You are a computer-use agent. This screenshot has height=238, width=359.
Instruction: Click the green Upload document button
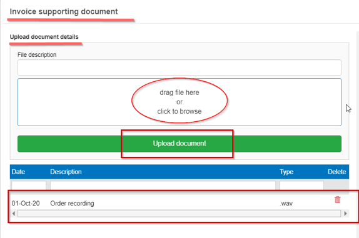[179, 144]
